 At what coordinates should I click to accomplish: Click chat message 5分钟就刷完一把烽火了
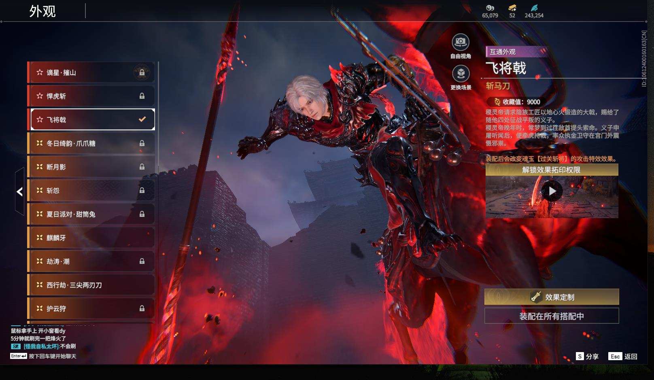point(38,338)
